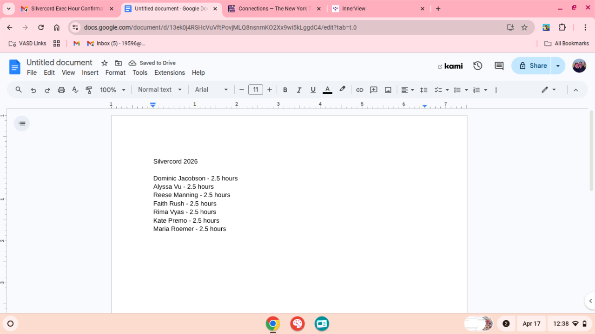Print the document

coord(61,90)
